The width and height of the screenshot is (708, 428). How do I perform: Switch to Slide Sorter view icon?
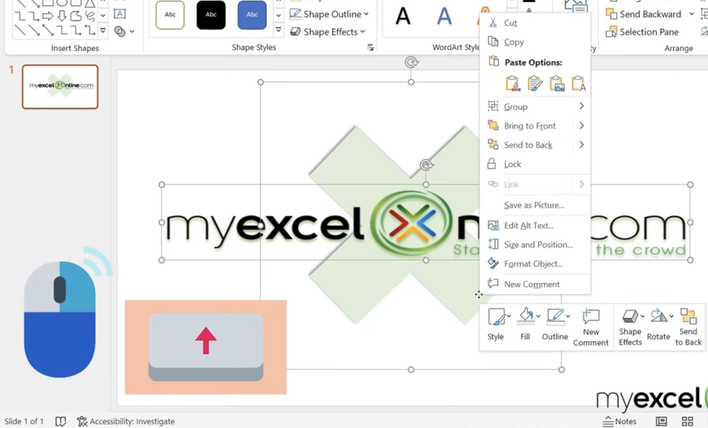[x=688, y=421]
